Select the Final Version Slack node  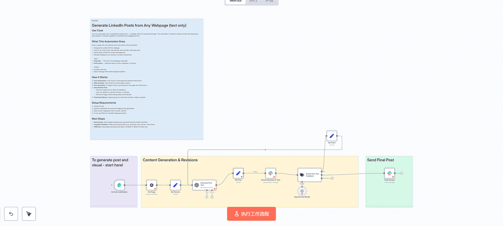(390, 173)
